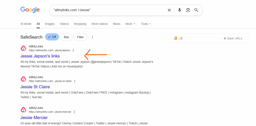Click AllMyLinks favicon of Jessie St Claire result
This screenshot has height=126, width=256.
click(x=23, y=79)
